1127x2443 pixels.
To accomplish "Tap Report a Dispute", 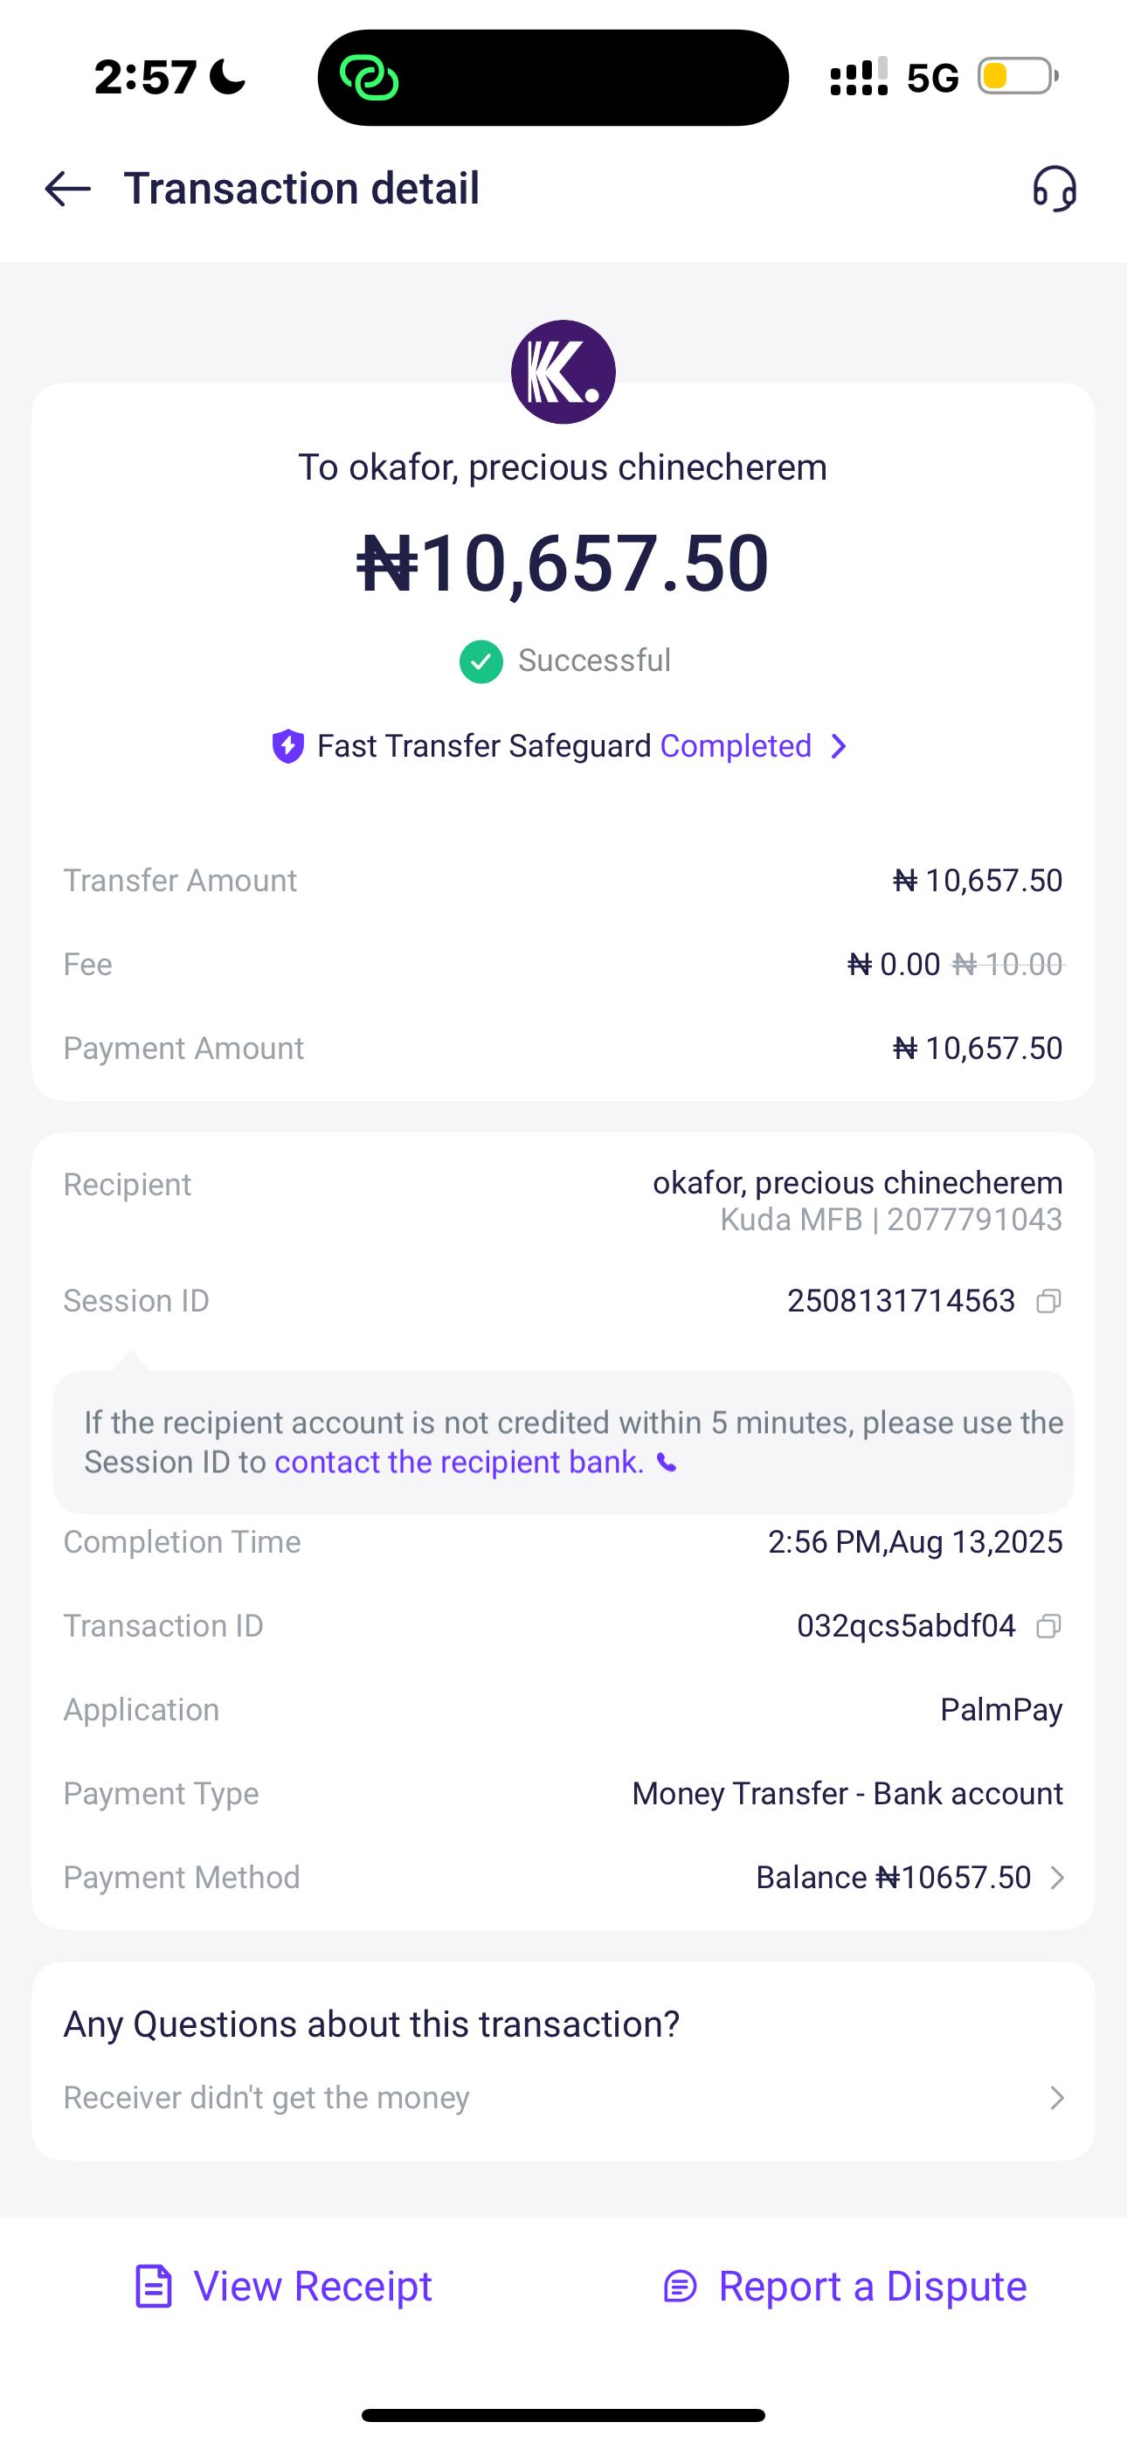I will [844, 2287].
